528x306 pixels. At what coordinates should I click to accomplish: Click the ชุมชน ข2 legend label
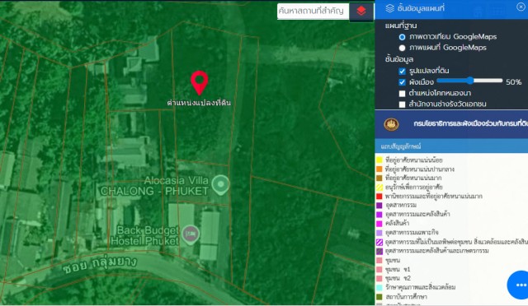[398, 279]
